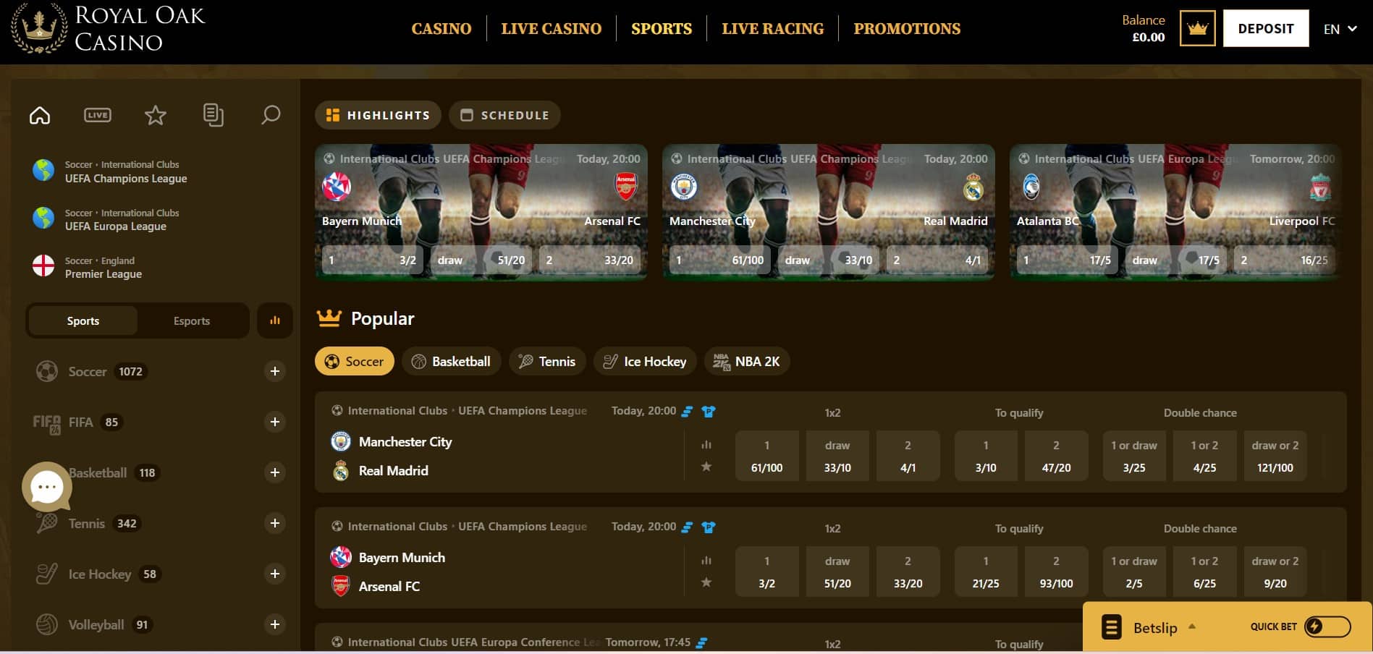Open PROMOTIONS menu item

point(907,29)
